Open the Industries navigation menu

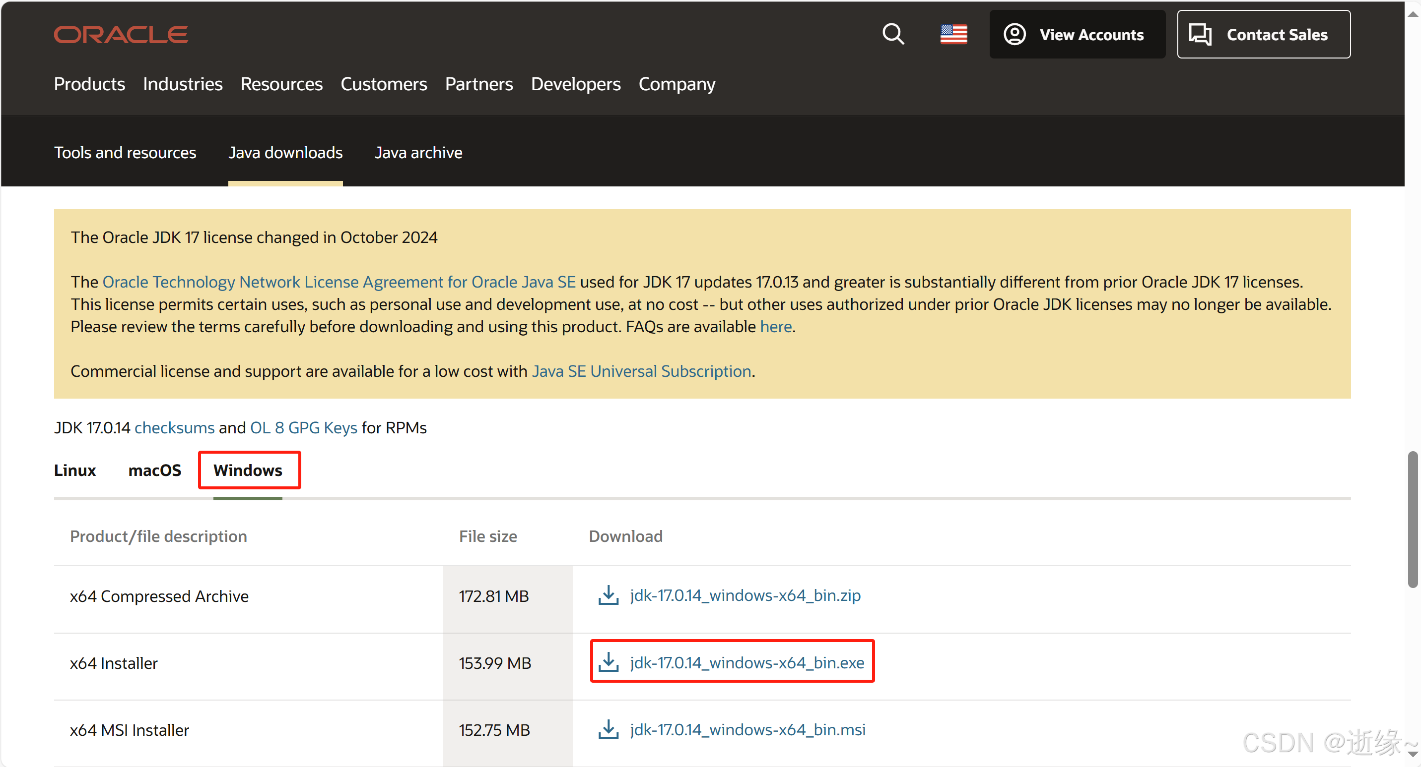183,84
